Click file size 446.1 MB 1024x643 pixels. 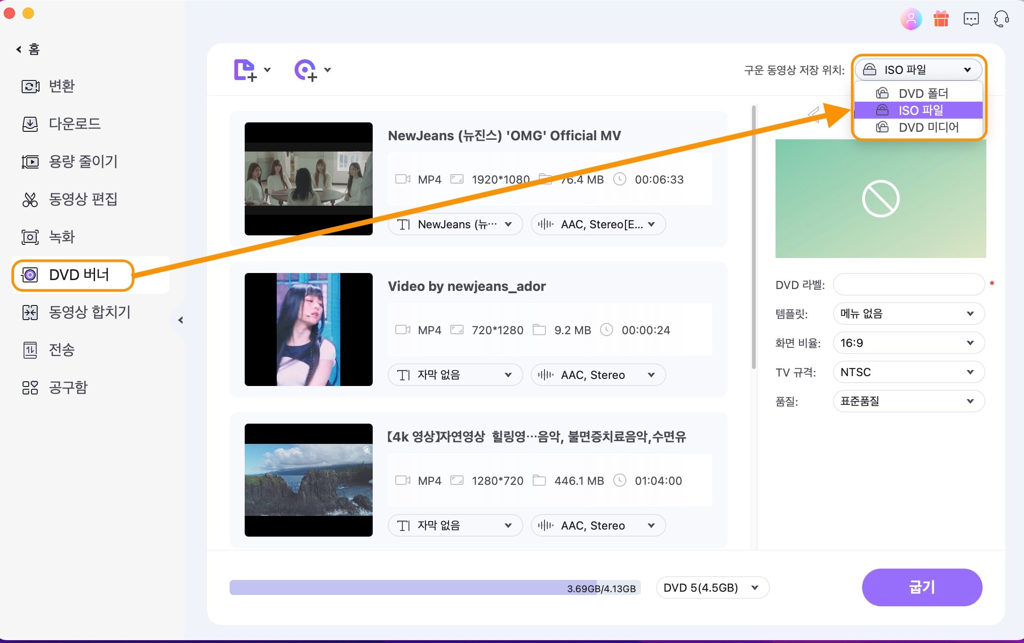tap(579, 481)
